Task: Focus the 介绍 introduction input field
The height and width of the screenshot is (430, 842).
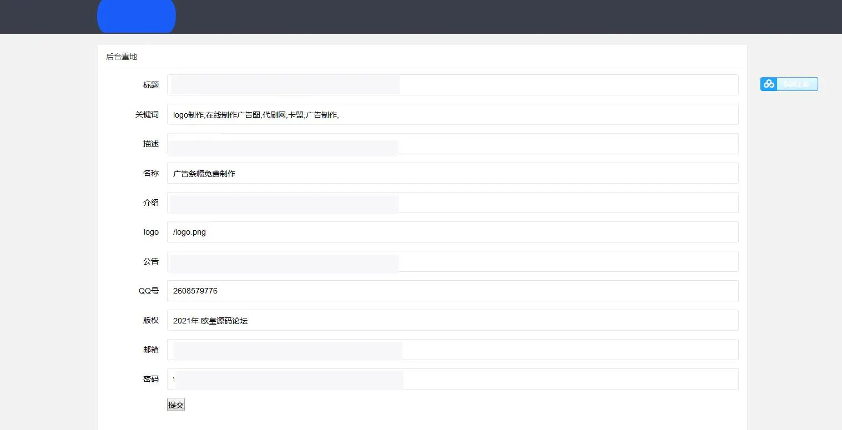Action: tap(452, 203)
